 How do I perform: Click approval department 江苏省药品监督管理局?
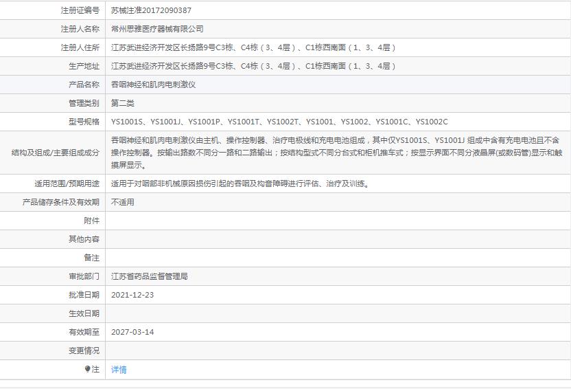point(150,276)
